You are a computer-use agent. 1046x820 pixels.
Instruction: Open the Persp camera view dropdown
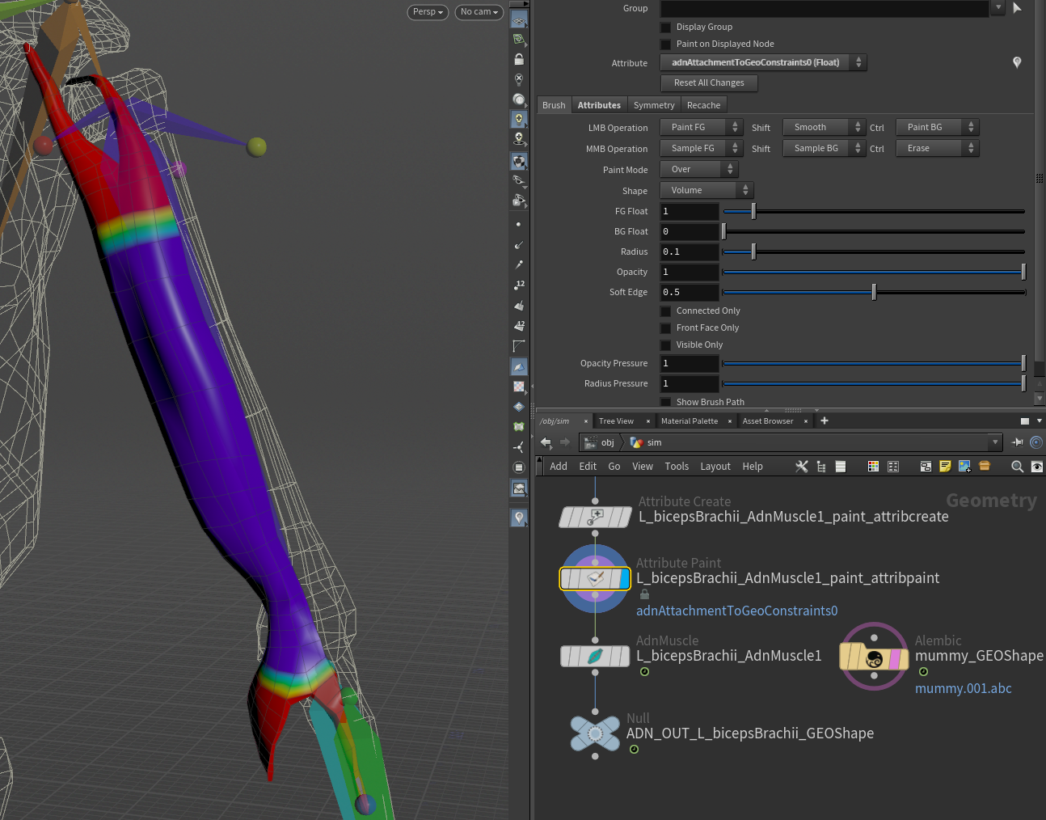pyautogui.click(x=428, y=12)
